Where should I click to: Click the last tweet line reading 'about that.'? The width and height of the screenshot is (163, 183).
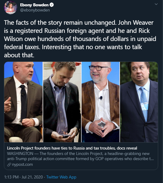tap(19, 55)
